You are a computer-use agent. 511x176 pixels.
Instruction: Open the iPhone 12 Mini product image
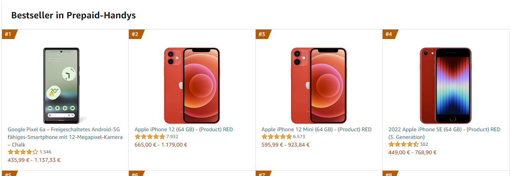319,85
